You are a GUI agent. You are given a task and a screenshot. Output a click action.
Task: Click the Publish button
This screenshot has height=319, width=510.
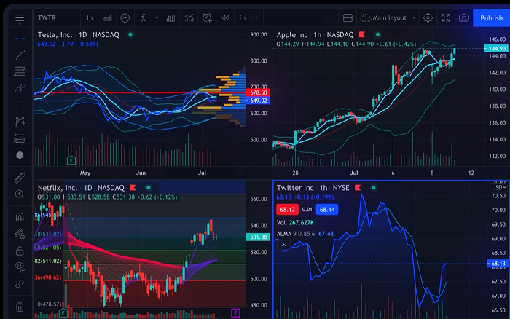(491, 18)
